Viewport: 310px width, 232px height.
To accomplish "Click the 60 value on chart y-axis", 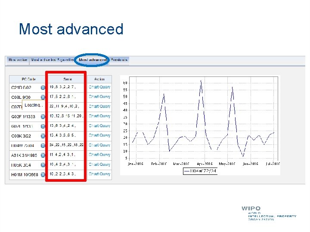I will coord(125,83).
